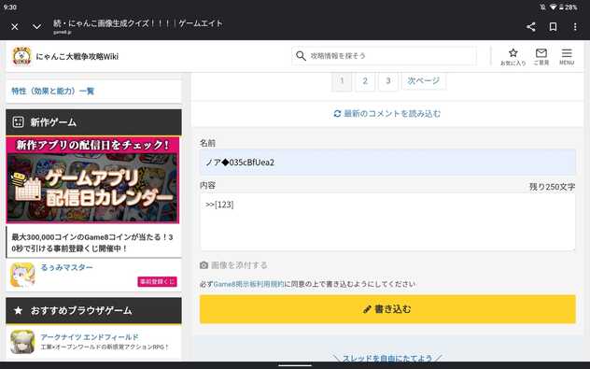Screen dimensions: 590x369
Task: Open the にゃんこ大戦争攻略Wiki title link
Action: point(77,56)
